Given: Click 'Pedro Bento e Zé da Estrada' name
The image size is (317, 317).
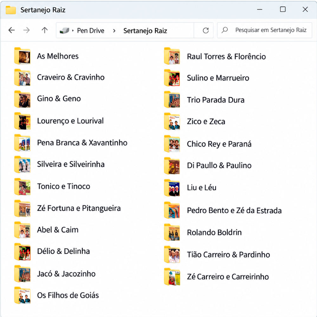Looking at the screenshot, I should tap(234, 211).
